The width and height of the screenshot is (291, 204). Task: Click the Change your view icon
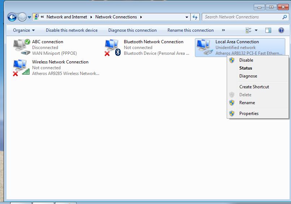click(x=248, y=30)
